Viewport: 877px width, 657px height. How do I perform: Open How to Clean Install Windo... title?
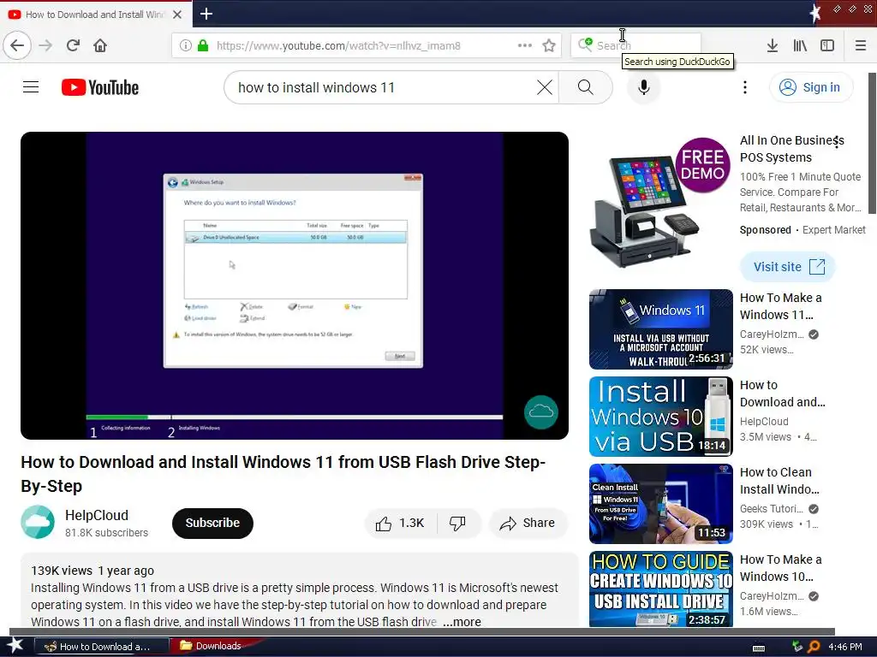tap(779, 481)
